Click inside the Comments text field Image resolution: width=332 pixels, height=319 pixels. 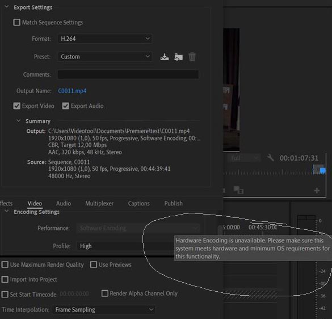click(x=128, y=74)
